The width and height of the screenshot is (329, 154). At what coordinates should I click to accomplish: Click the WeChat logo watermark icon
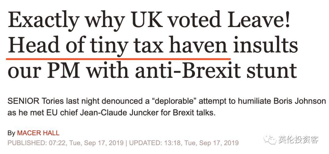270,140
